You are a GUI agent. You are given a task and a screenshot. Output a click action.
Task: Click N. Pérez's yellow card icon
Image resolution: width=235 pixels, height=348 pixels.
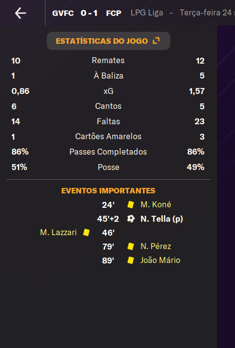click(130, 246)
